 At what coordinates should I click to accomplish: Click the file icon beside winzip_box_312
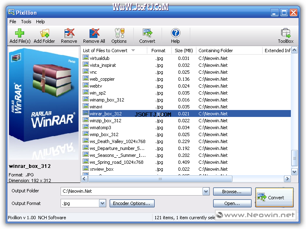coord(85,120)
